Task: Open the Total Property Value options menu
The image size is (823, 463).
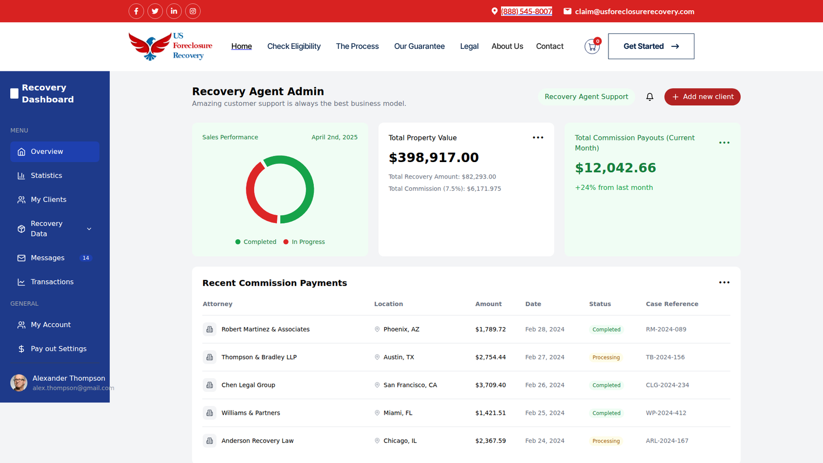Action: (538, 137)
